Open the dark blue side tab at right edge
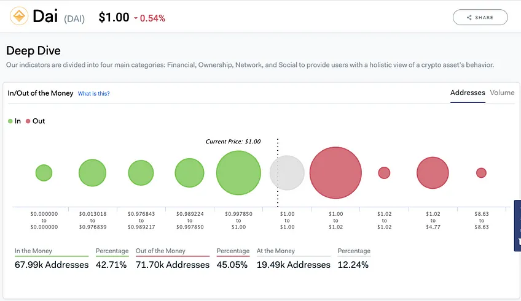 [x=517, y=226]
